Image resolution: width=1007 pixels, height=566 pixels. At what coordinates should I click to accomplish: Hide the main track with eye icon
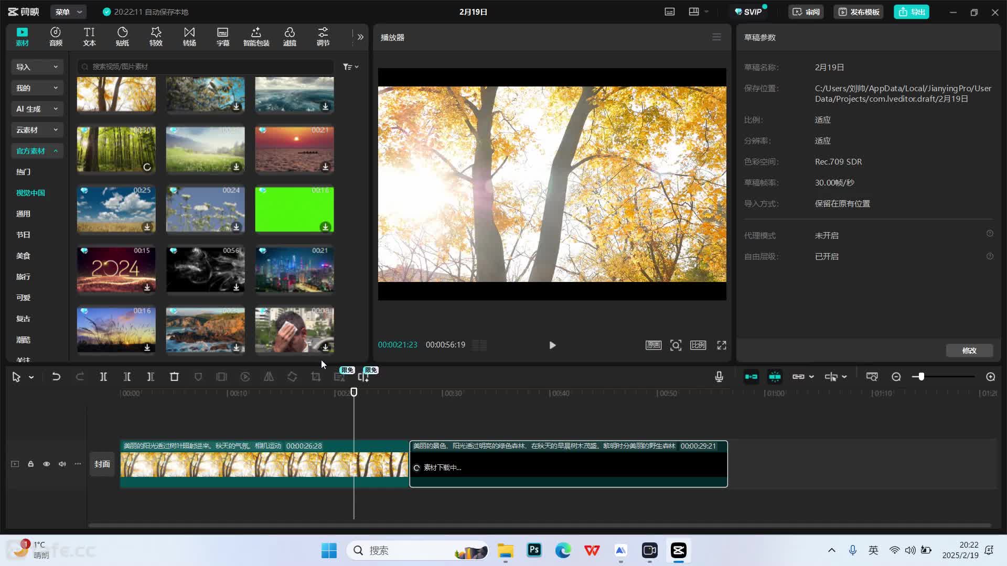[x=47, y=464]
